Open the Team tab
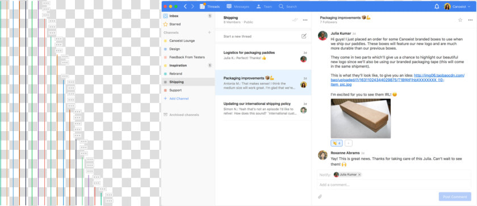The image size is (477, 206). (264, 6)
